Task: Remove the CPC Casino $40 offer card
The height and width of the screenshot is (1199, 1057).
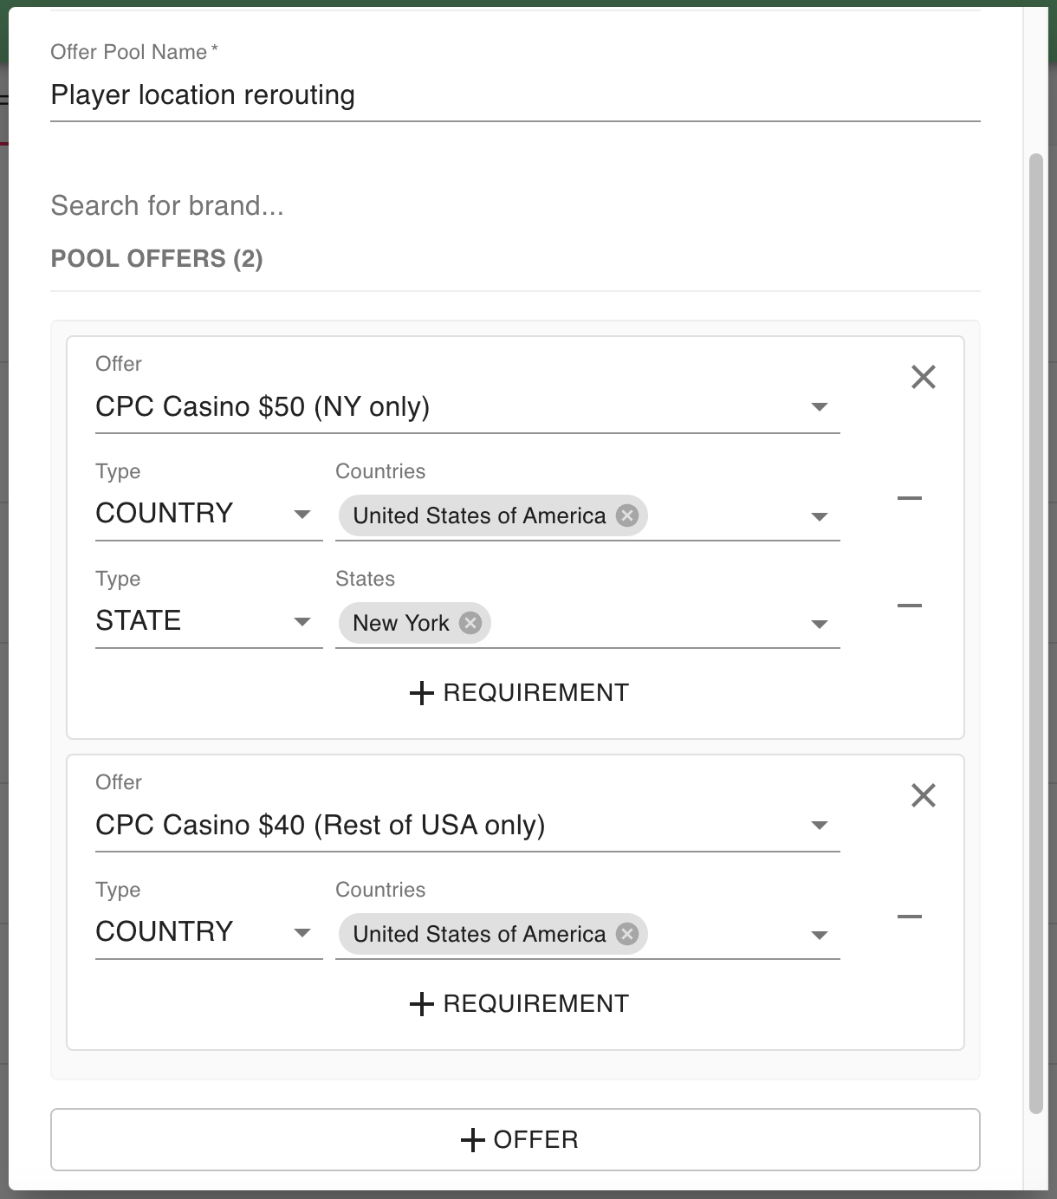Action: click(923, 795)
